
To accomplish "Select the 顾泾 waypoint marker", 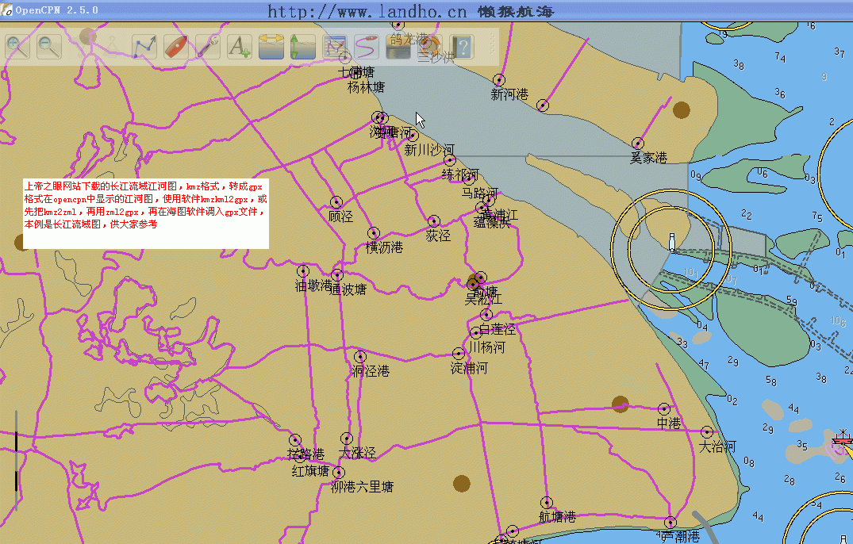I will [336, 202].
